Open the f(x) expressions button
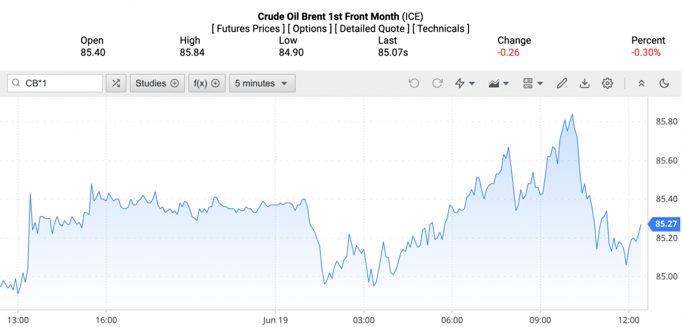Image resolution: width=682 pixels, height=327 pixels. (207, 84)
